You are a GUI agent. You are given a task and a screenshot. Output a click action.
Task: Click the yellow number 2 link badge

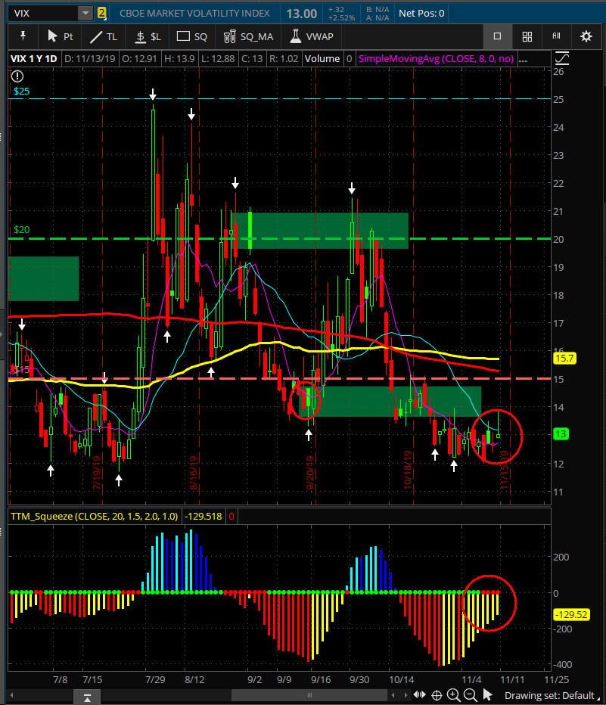coord(102,13)
